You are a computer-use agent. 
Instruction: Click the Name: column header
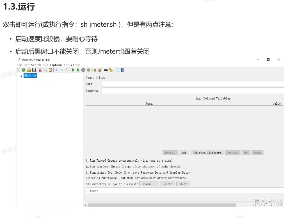pos(149,104)
